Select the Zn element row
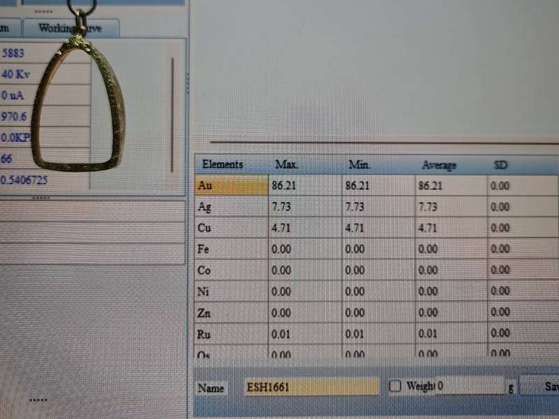This screenshot has height=419, width=559. click(231, 312)
